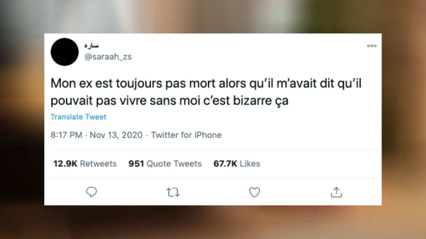Click the Twitter for iPhone source link
Image resolution: width=426 pixels, height=239 pixels.
(x=186, y=135)
